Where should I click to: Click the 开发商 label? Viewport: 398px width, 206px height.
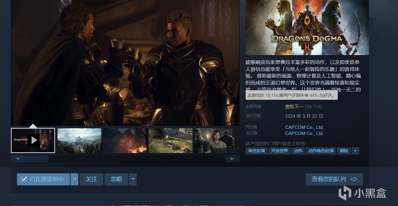tap(252, 127)
